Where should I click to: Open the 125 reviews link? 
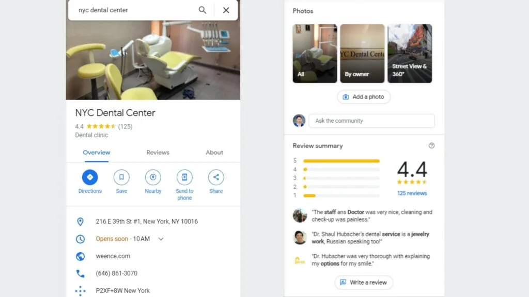pyautogui.click(x=412, y=193)
